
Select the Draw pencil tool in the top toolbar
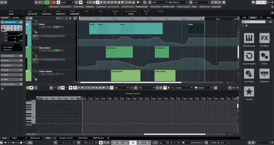point(98,2)
